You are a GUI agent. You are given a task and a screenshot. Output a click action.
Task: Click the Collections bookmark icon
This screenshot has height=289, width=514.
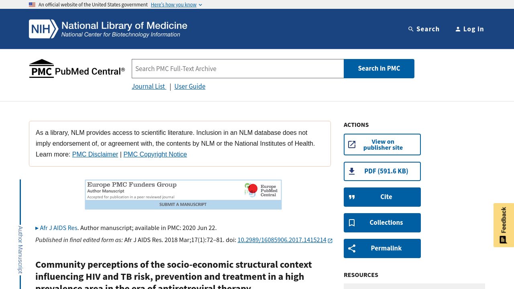point(352,223)
